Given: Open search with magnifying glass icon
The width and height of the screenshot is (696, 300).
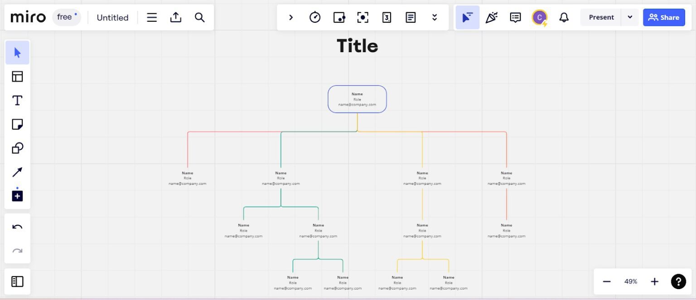Looking at the screenshot, I should coord(200,17).
